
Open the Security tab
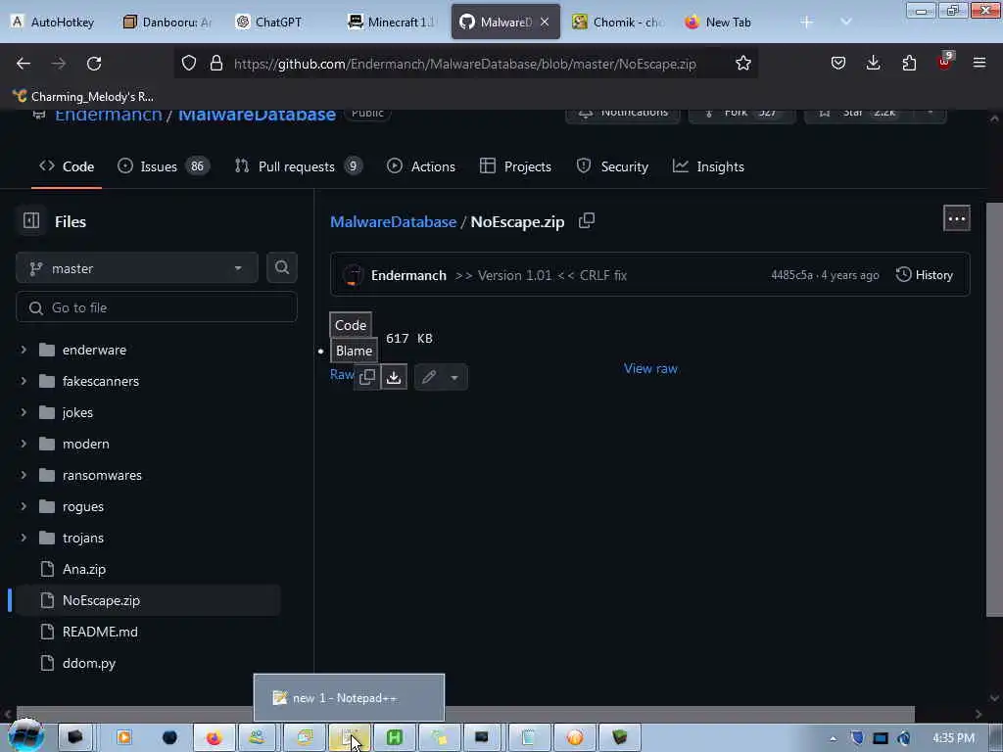(x=612, y=166)
